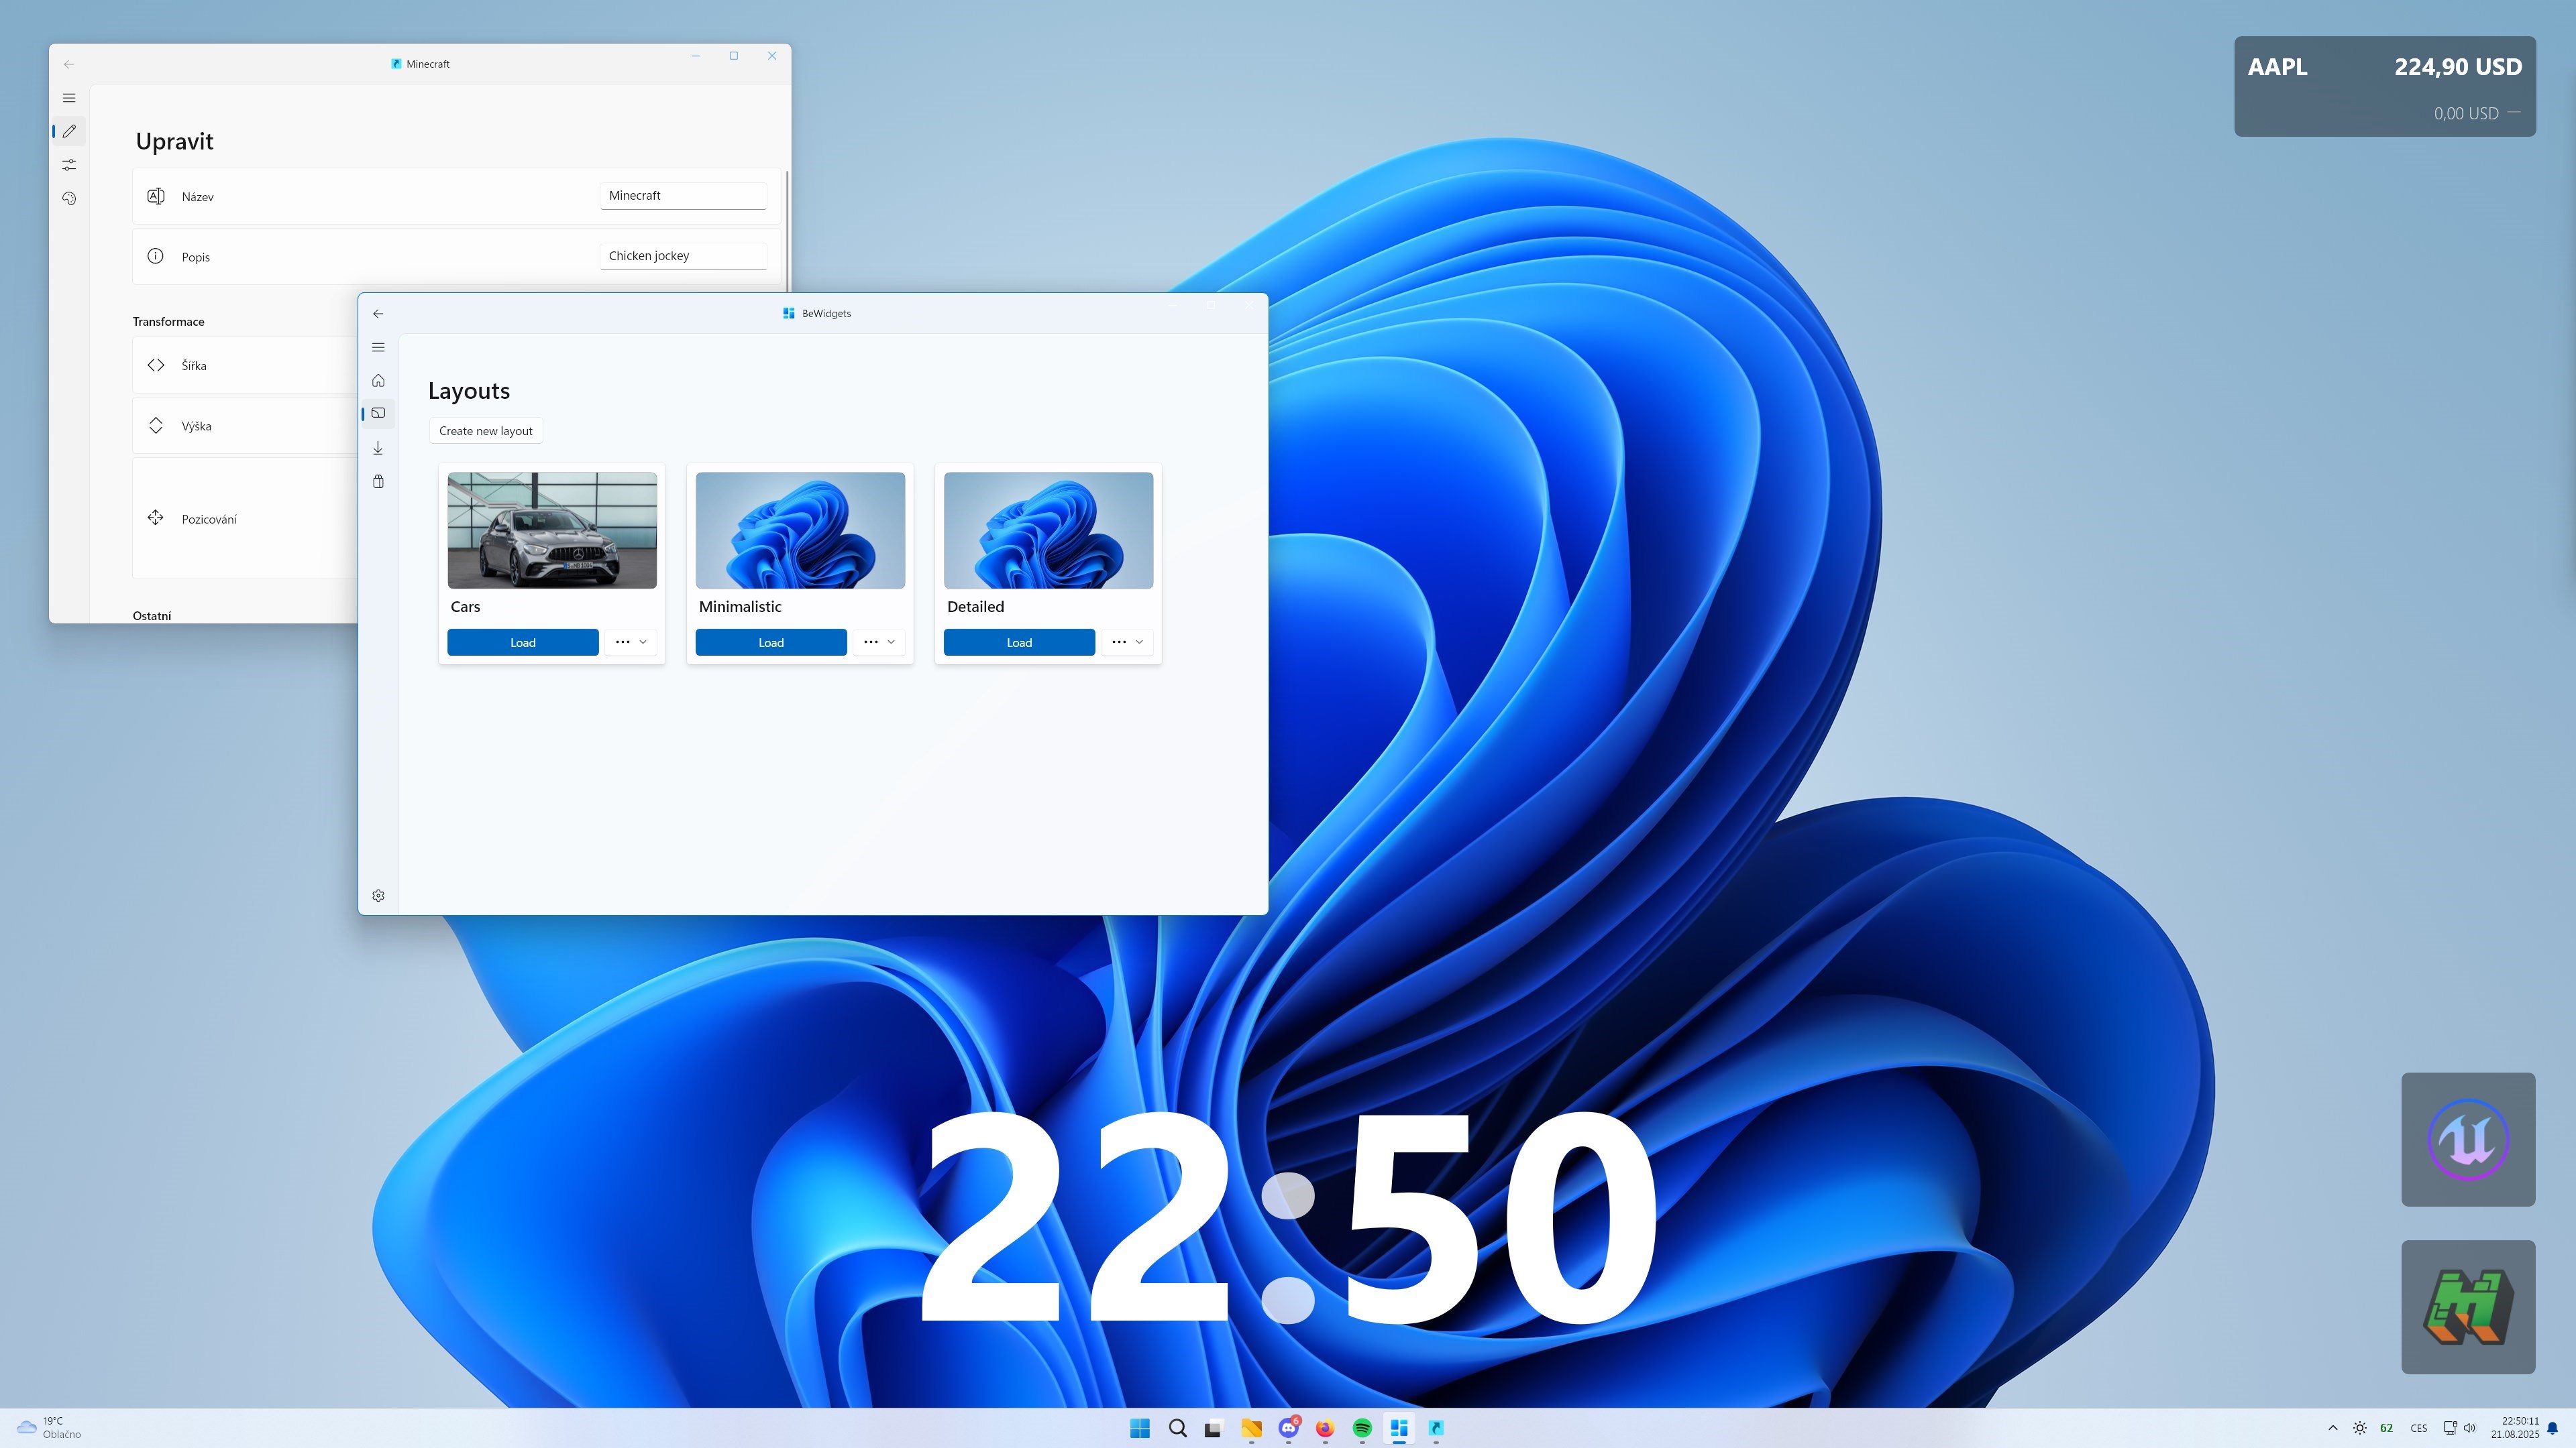This screenshot has width=2576, height=1448.
Task: Open BeWidgets settings gear
Action: coord(378,894)
